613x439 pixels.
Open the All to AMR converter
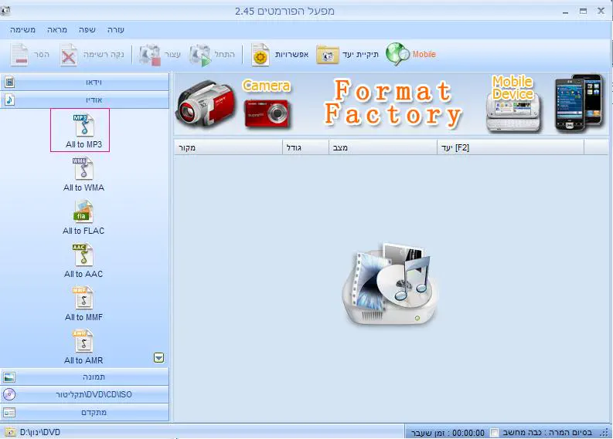pyautogui.click(x=83, y=346)
